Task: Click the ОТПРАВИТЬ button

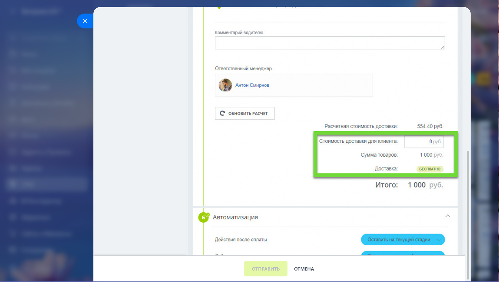Action: click(x=266, y=269)
